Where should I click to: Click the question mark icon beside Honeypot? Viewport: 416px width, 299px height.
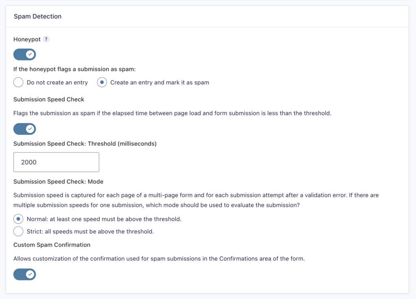(46, 39)
